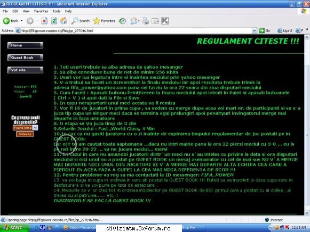Click the FIFA_POWER messenger ID text
This screenshot has width=310, height=232.
(x=217, y=175)
